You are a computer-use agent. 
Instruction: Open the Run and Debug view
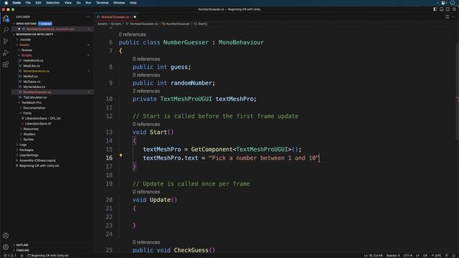coord(6,53)
